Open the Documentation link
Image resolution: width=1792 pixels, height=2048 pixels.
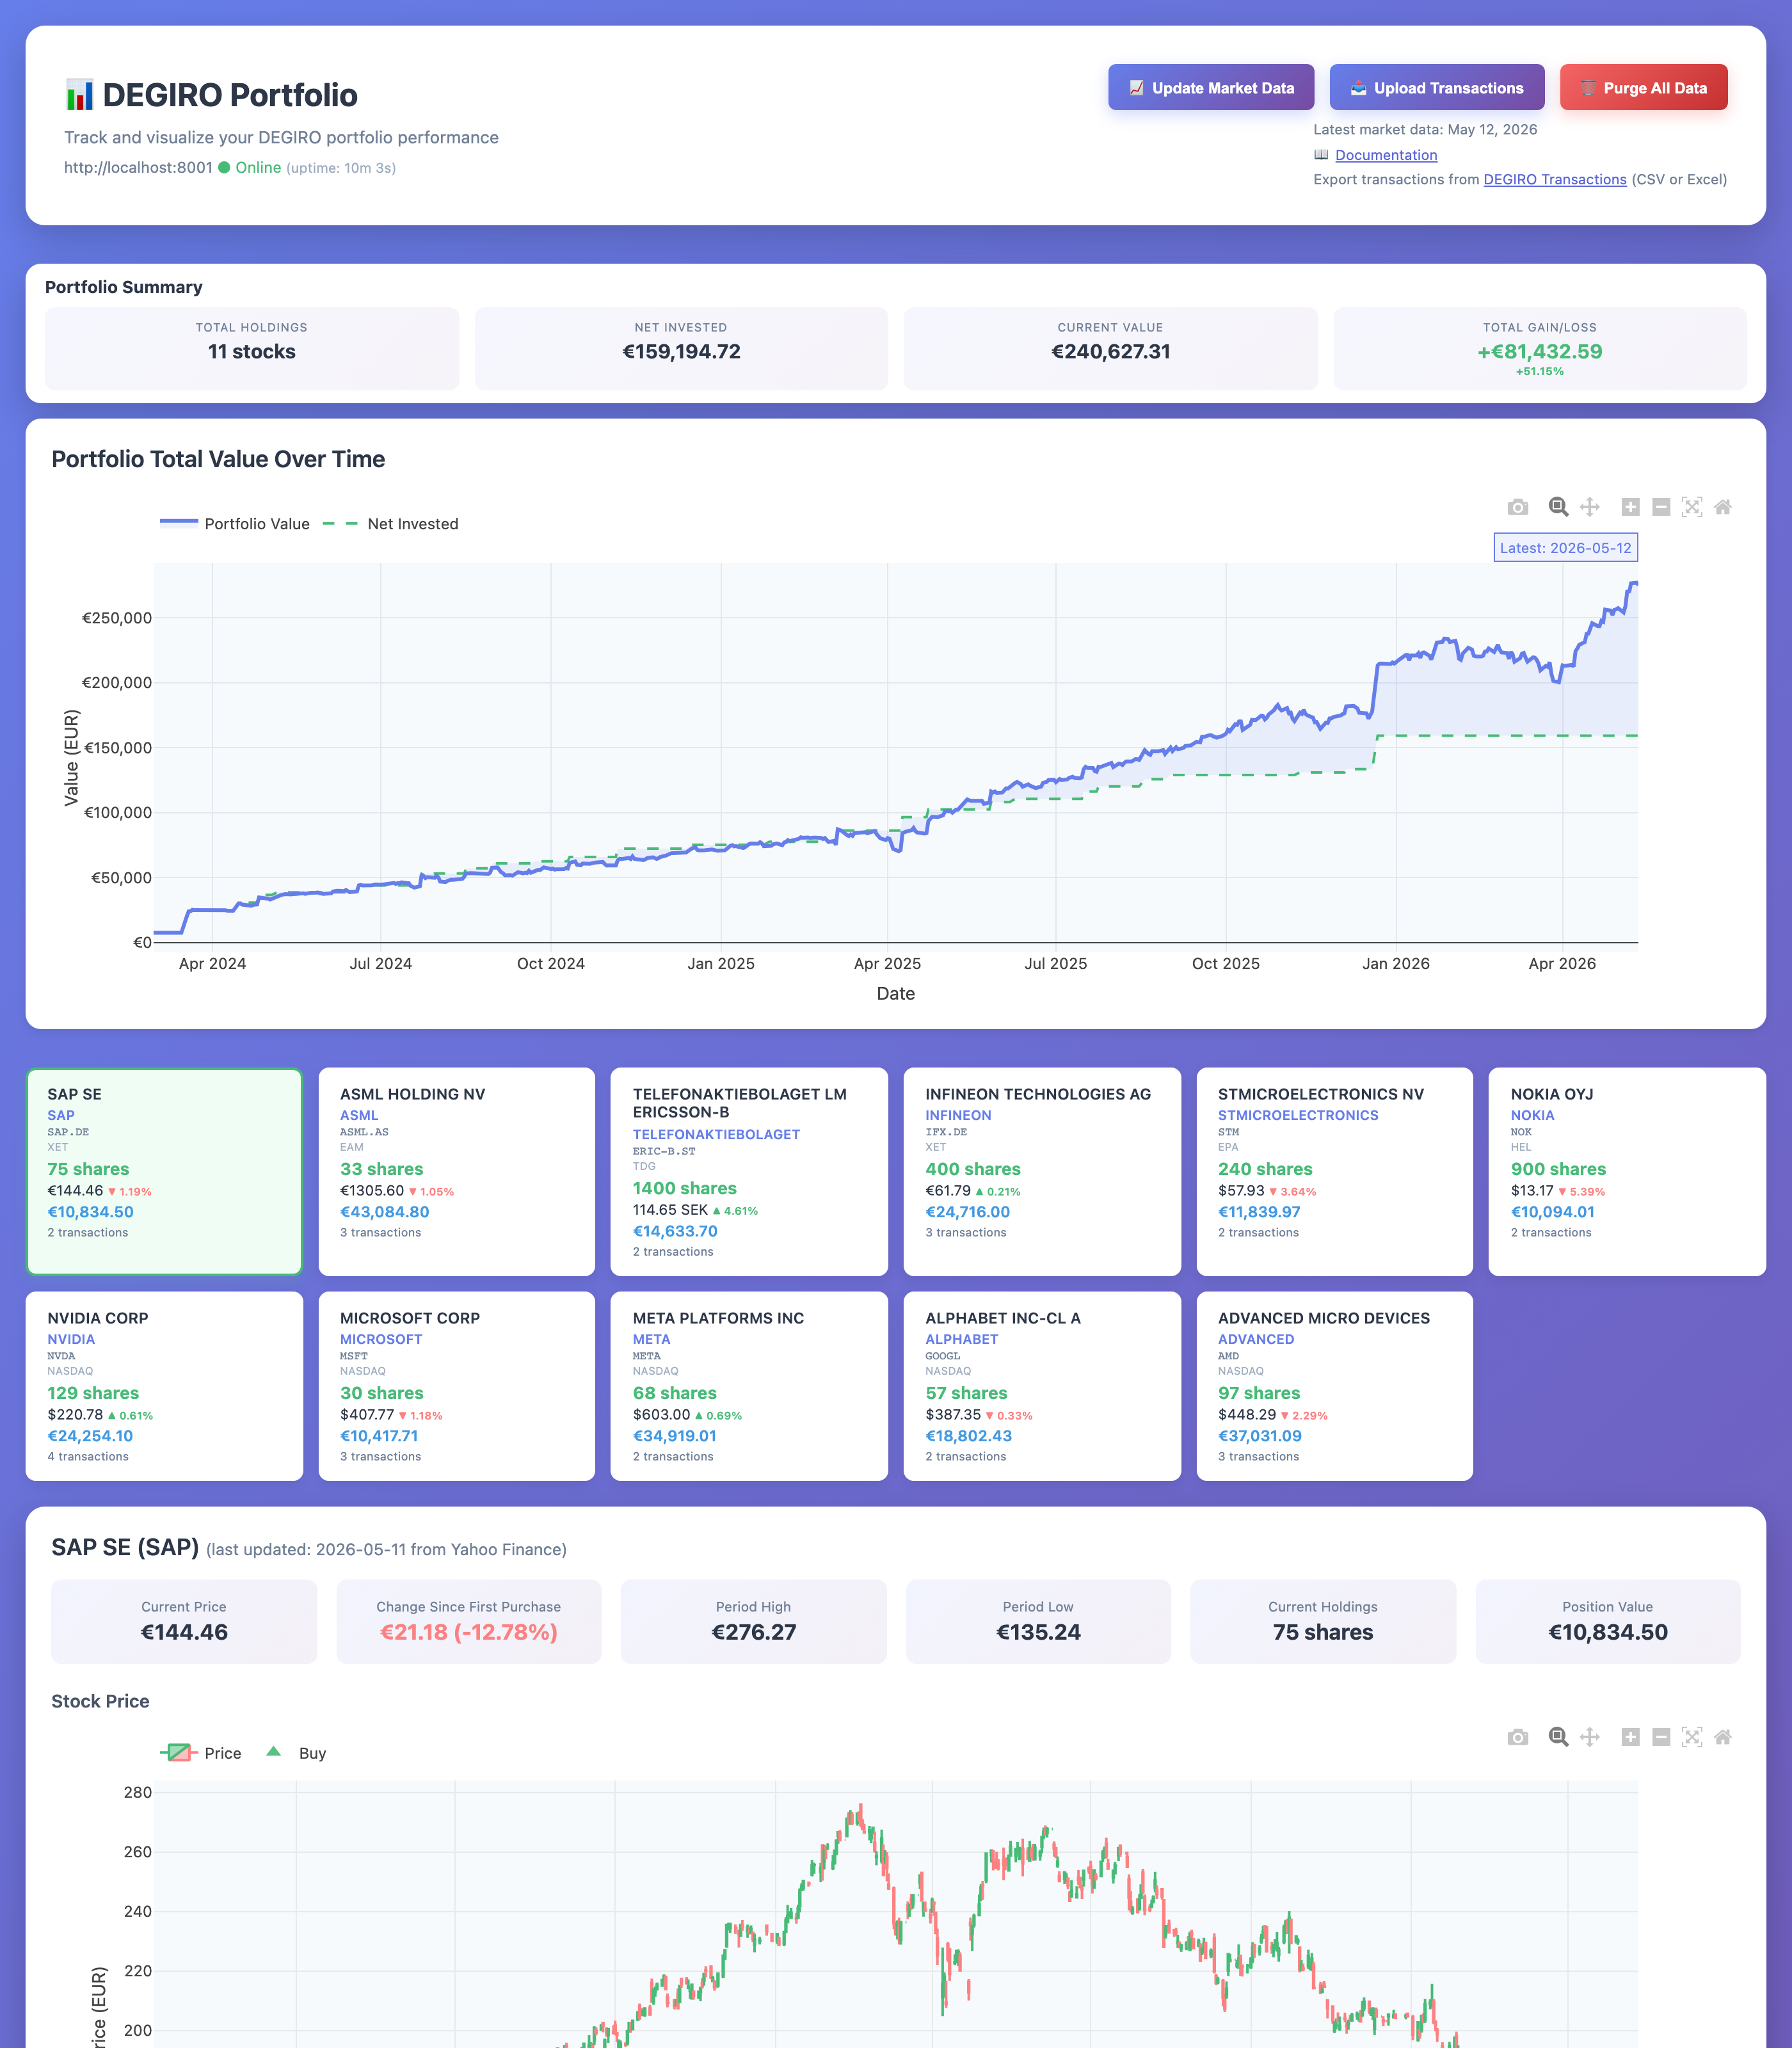(x=1386, y=155)
